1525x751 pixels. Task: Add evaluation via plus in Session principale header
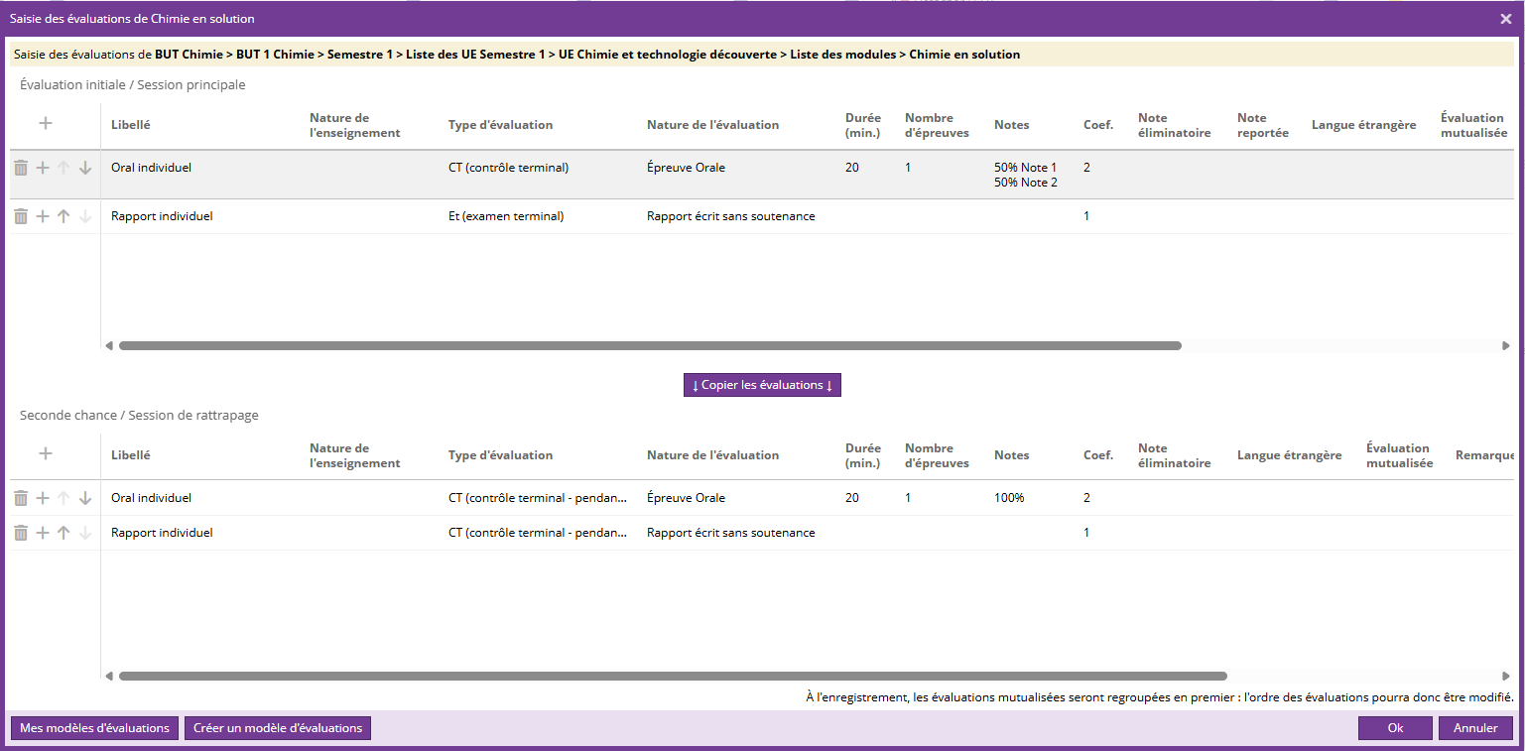[x=46, y=123]
